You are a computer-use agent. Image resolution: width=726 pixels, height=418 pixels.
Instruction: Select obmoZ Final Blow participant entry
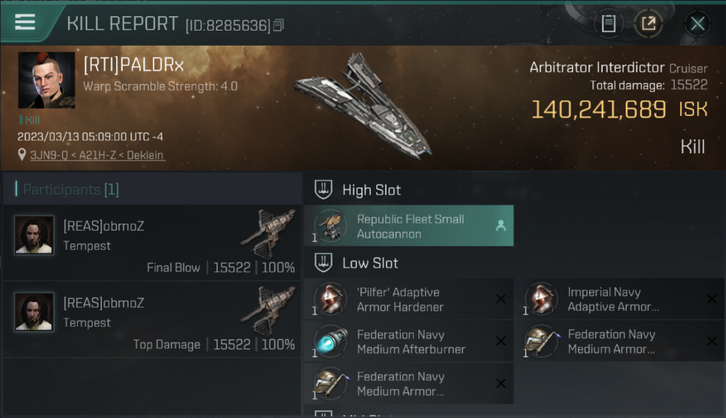152,242
